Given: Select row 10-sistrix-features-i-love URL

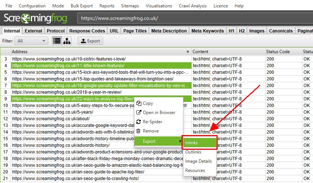Looking at the screenshot, I should [x=101, y=59].
